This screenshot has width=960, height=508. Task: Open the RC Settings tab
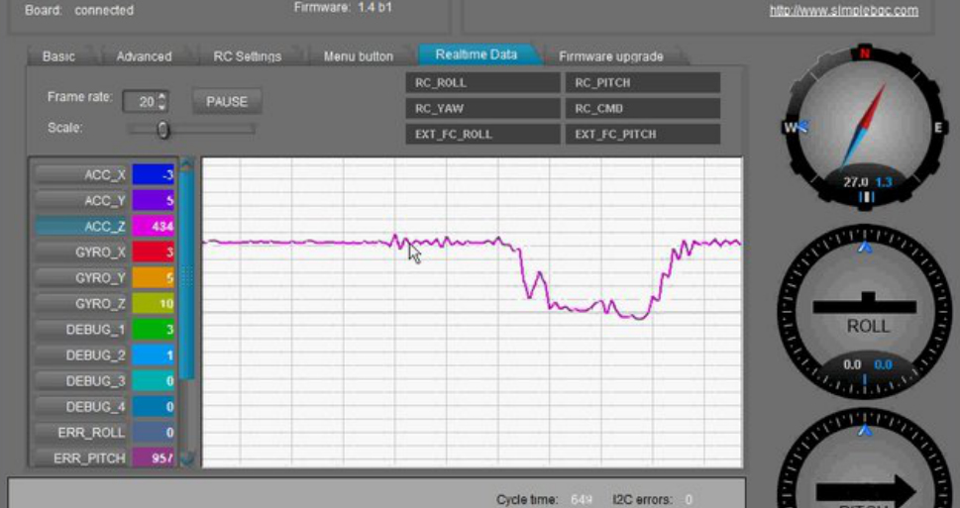click(248, 56)
